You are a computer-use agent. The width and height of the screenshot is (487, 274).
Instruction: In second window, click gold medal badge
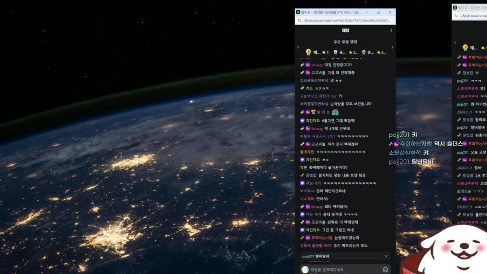(465, 47)
